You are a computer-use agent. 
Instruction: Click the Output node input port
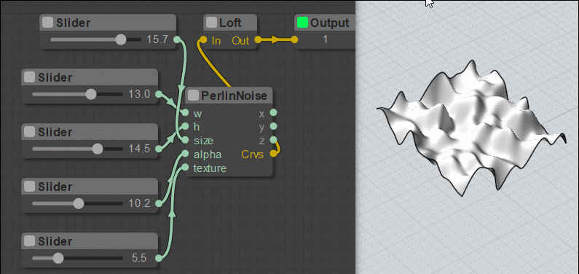pos(294,39)
